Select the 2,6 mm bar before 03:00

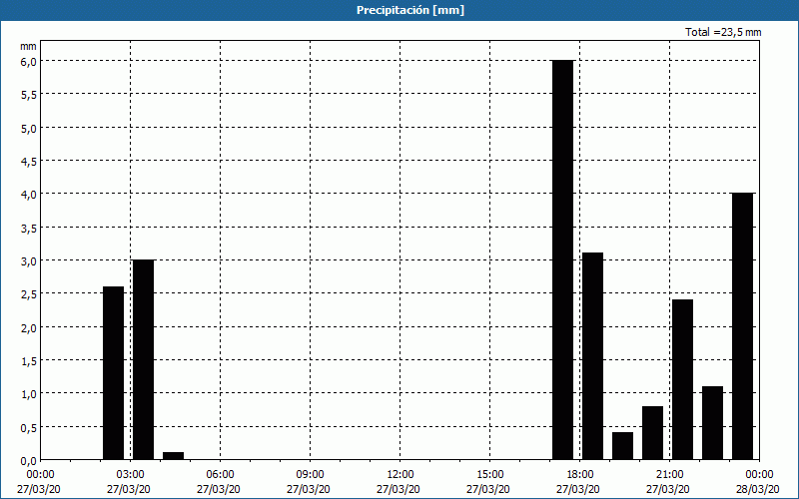coord(113,372)
